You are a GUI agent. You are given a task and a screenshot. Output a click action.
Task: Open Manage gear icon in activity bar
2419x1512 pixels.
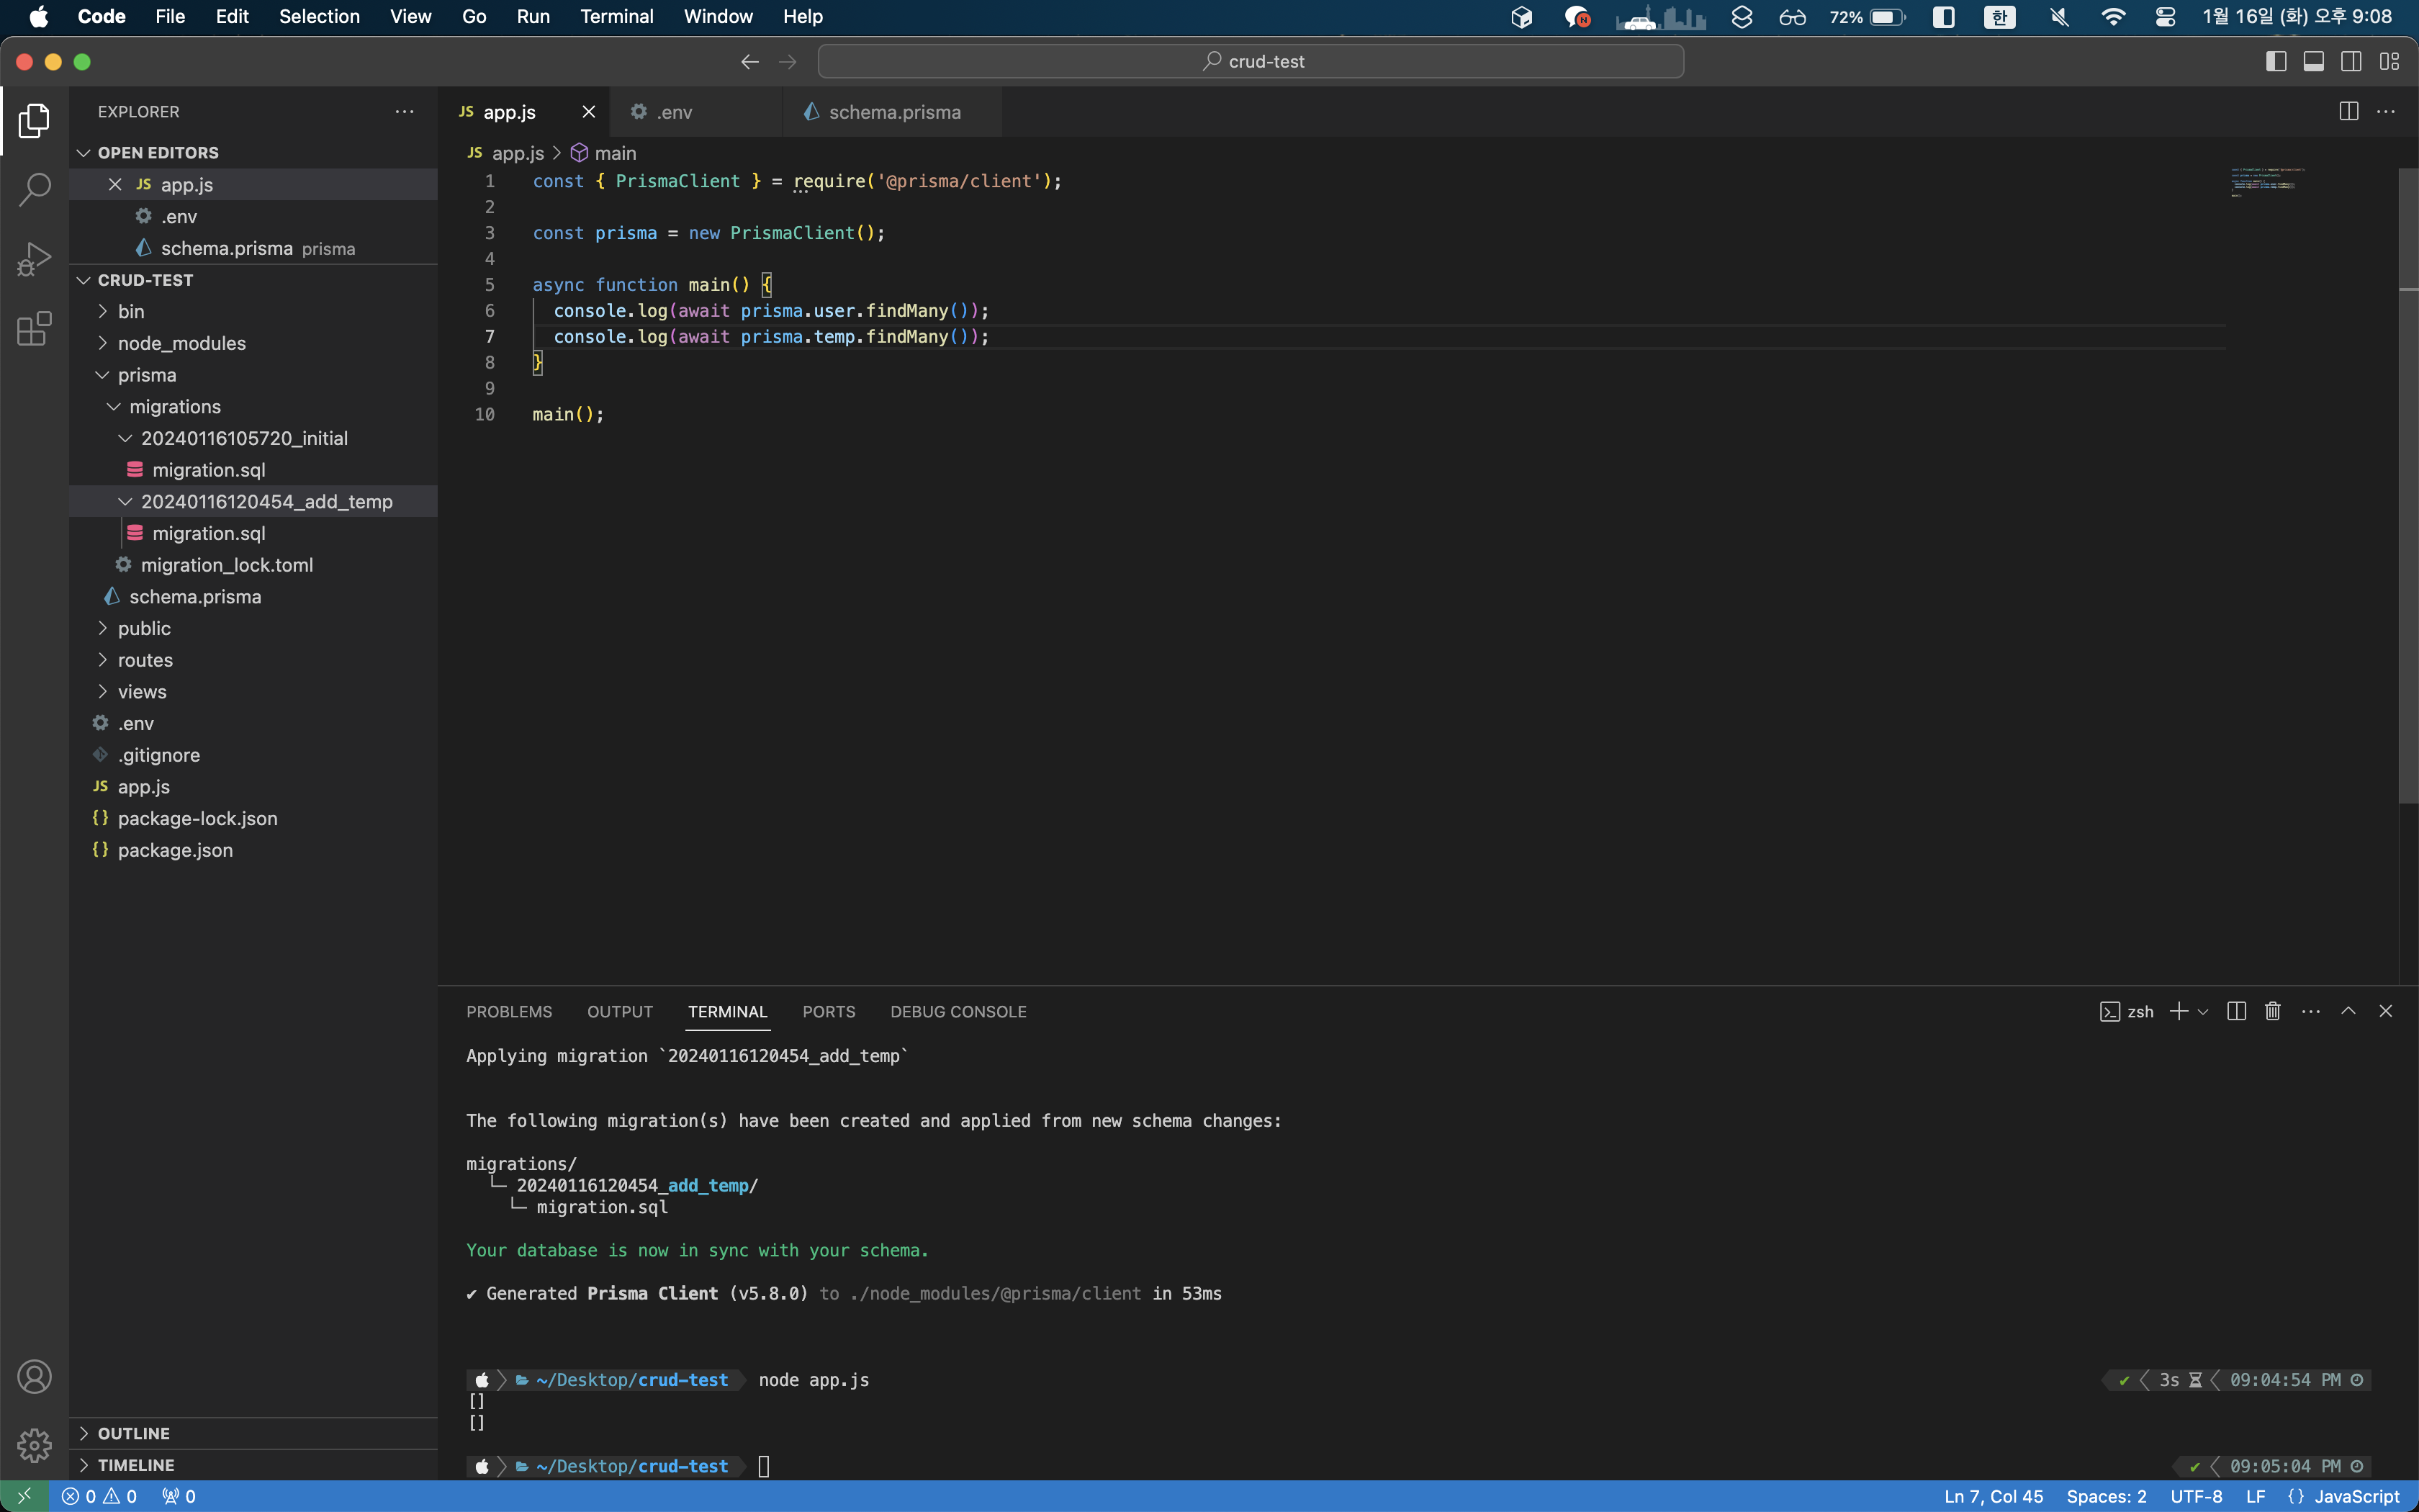point(34,1444)
